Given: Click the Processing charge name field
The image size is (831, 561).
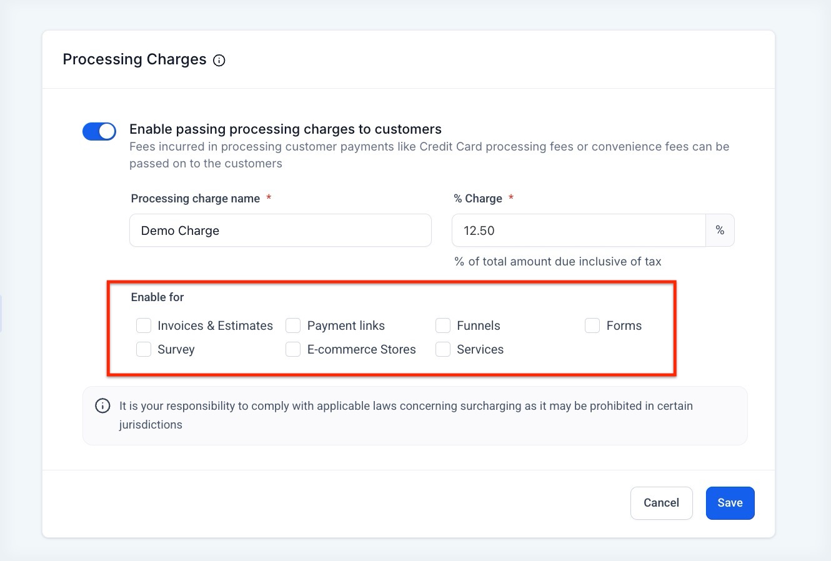Looking at the screenshot, I should click(x=281, y=231).
